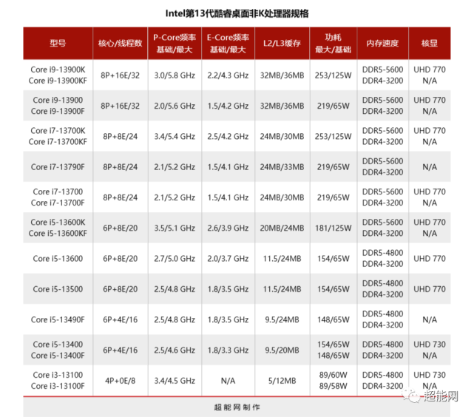Click the "Core i9-13900KF" model name

click(58, 81)
